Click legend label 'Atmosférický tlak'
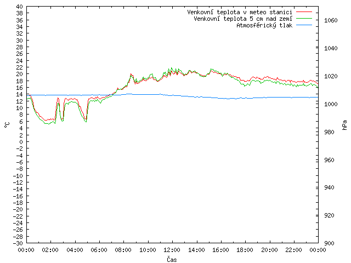 (264, 26)
